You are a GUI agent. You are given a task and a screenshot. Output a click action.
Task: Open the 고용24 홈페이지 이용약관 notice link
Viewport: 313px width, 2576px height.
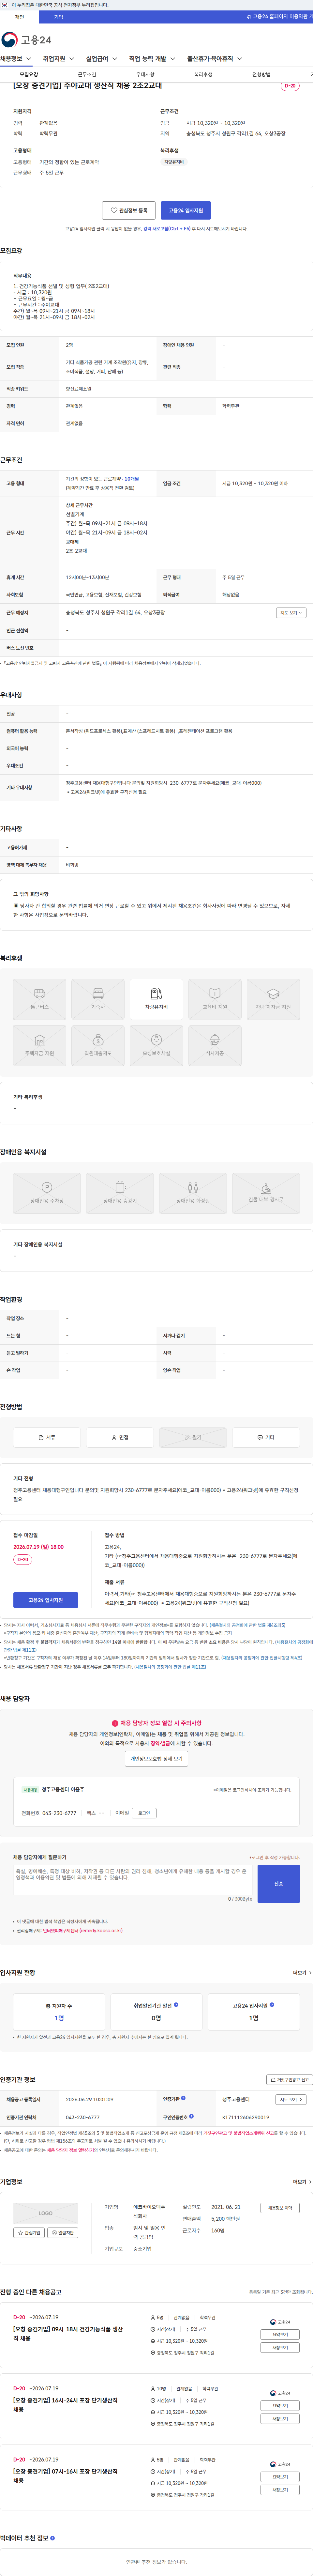(x=280, y=17)
